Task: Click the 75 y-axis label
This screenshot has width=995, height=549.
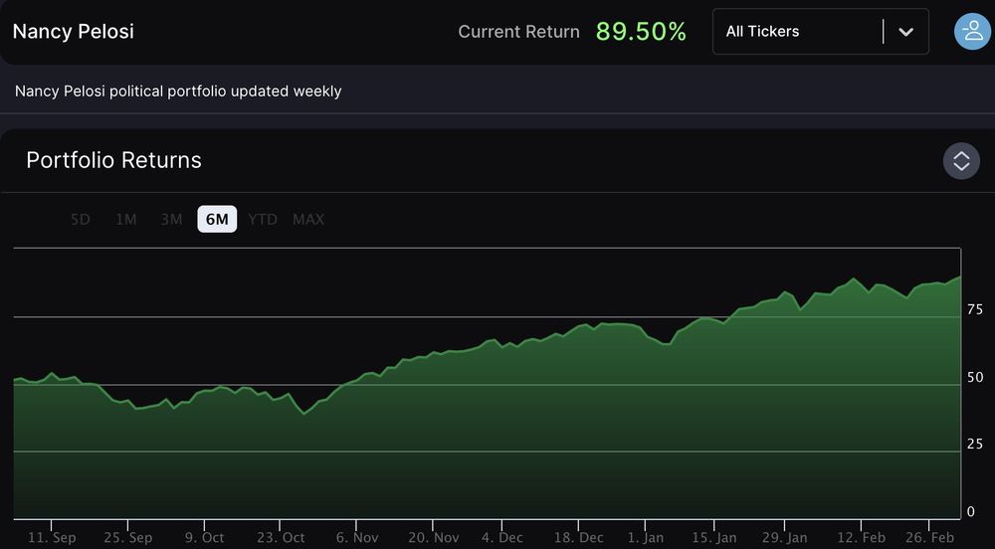Action: [x=975, y=310]
